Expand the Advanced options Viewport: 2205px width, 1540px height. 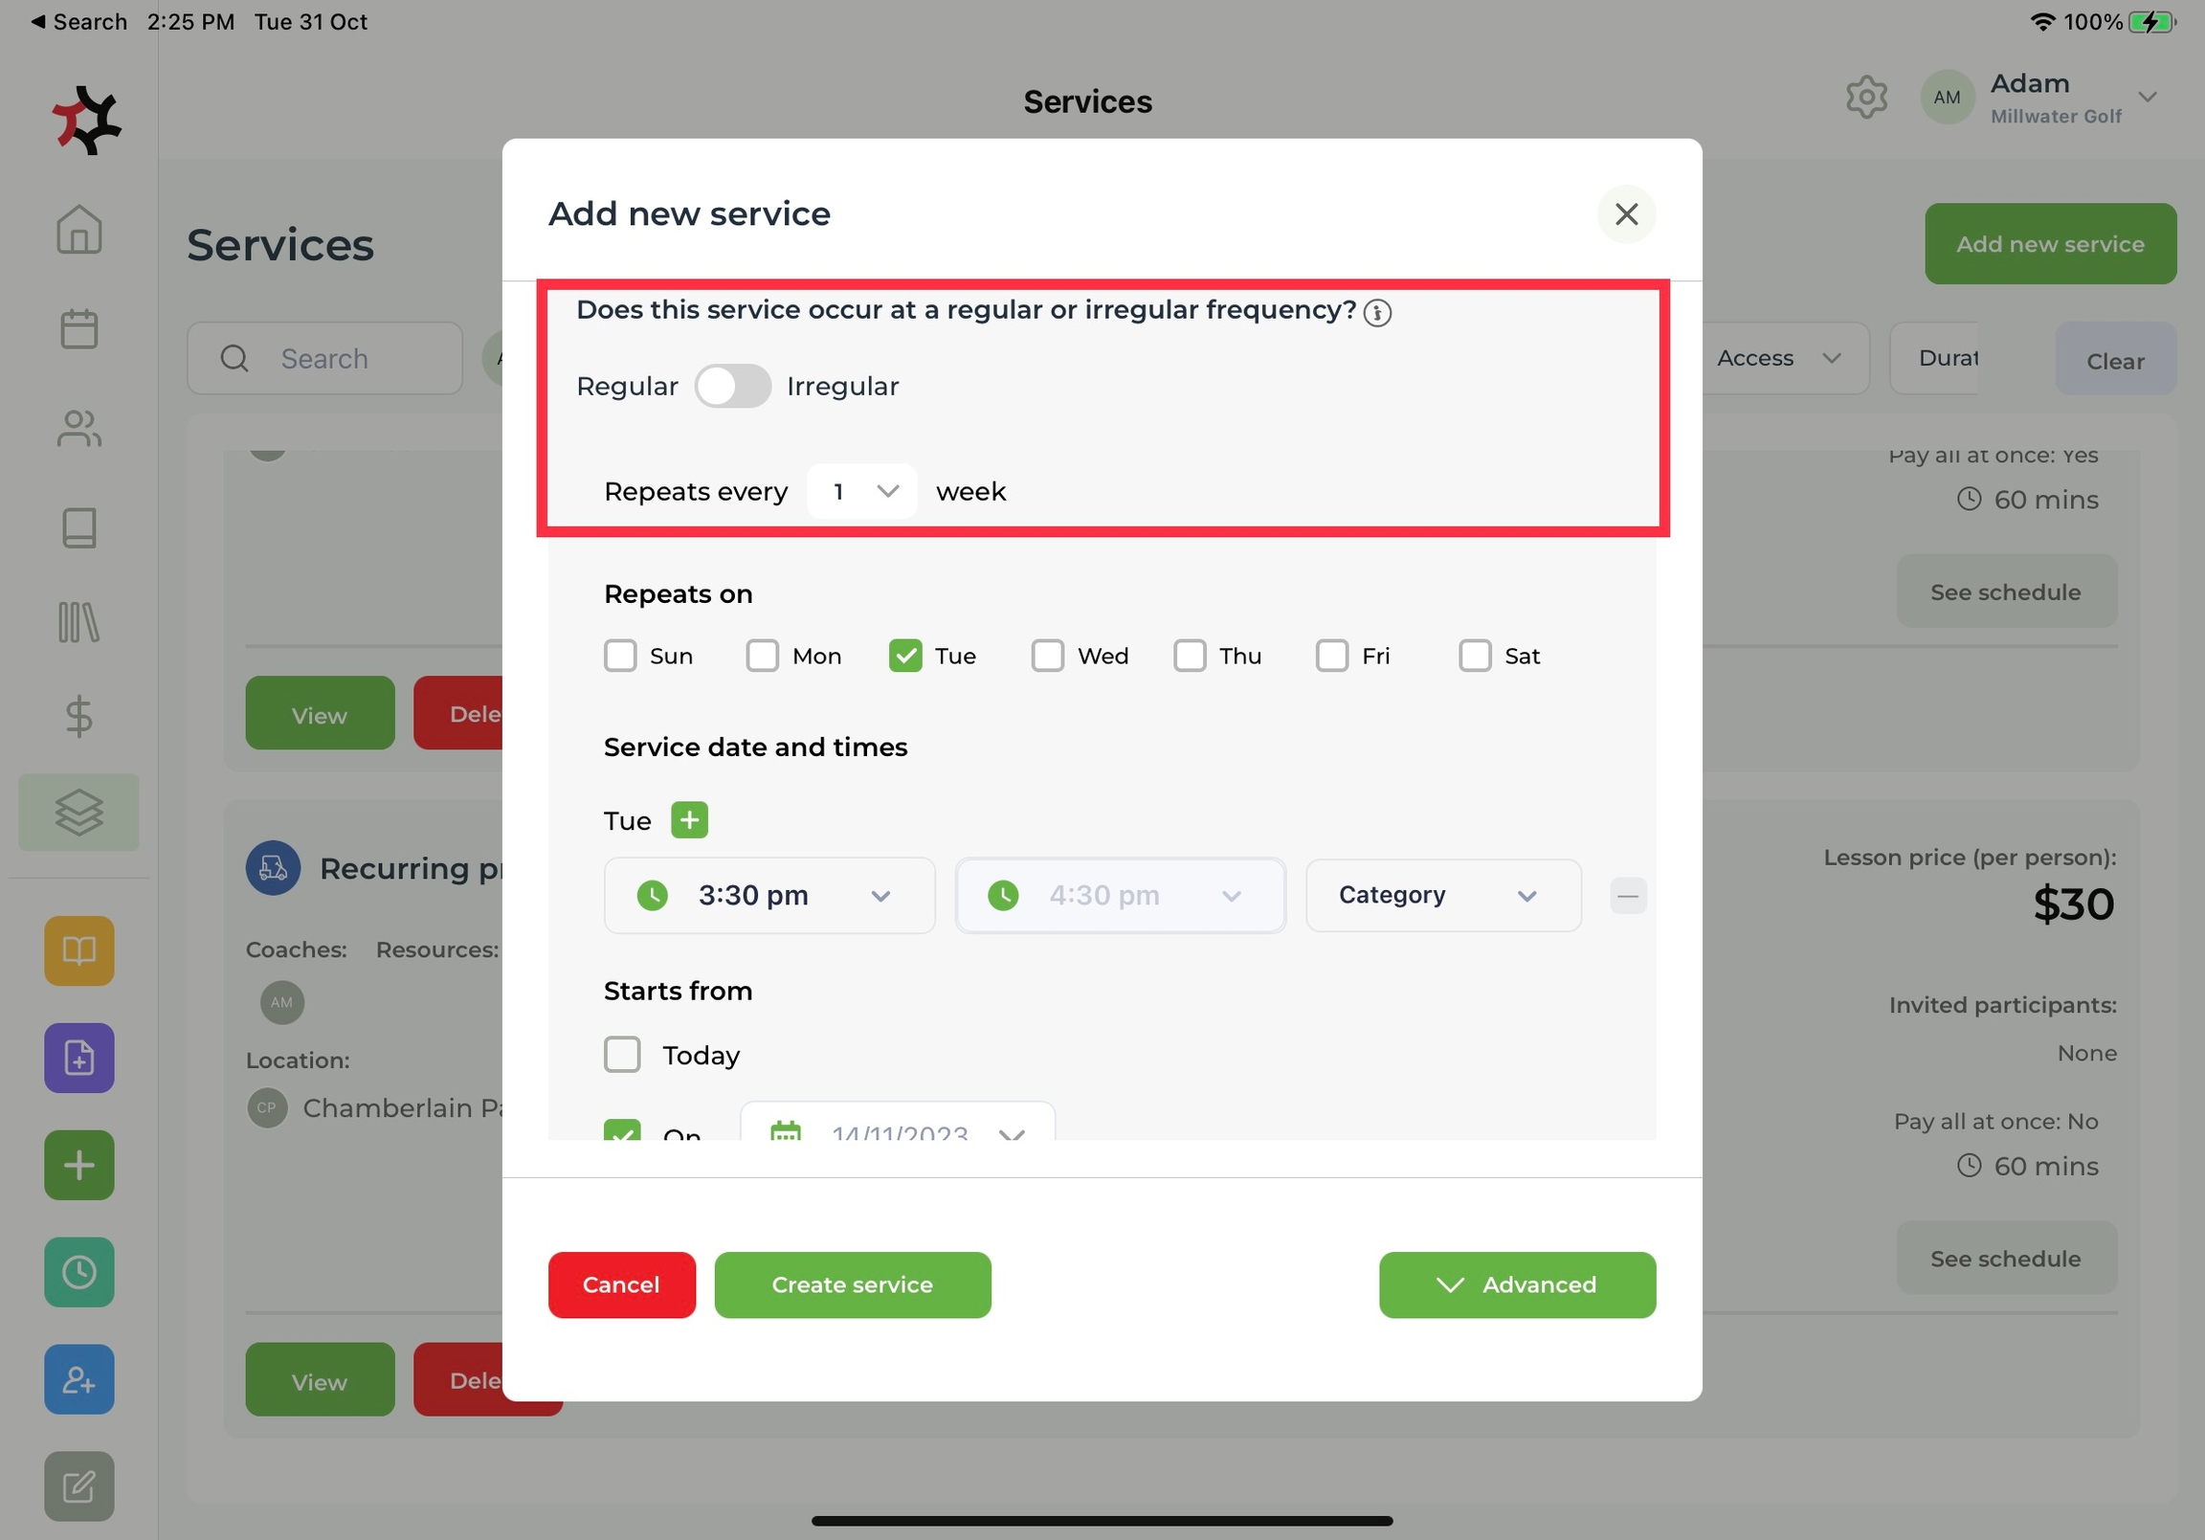pyautogui.click(x=1517, y=1284)
